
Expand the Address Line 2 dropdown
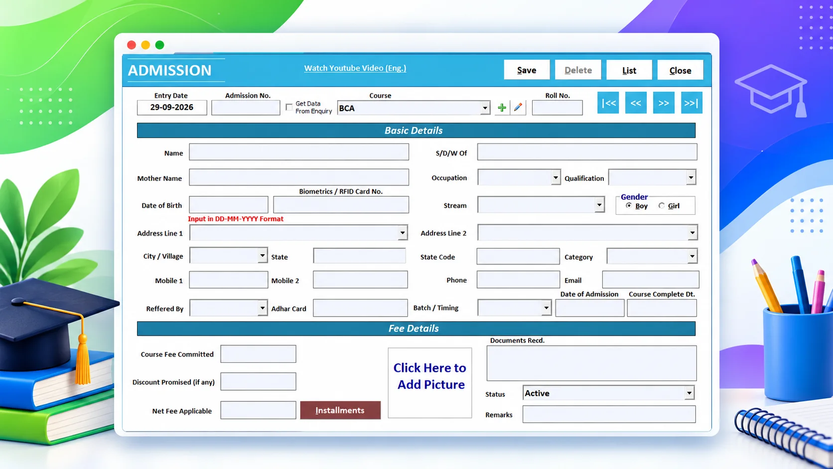point(693,233)
